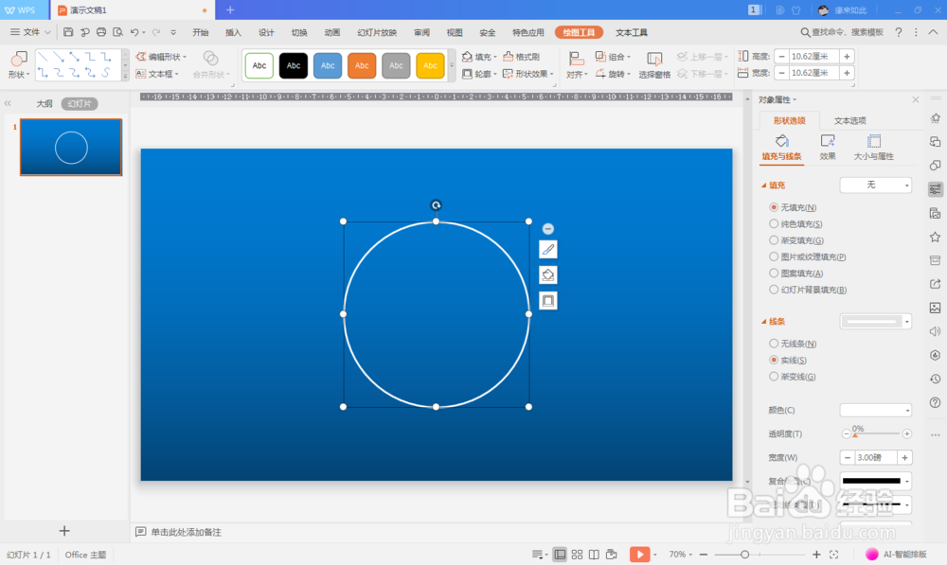Expand the 形状效果 shape effects dropdown
Viewport: 947px width, 565px height.
click(x=528, y=74)
